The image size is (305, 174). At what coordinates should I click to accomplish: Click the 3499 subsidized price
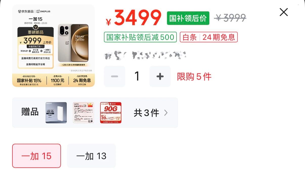(134, 18)
